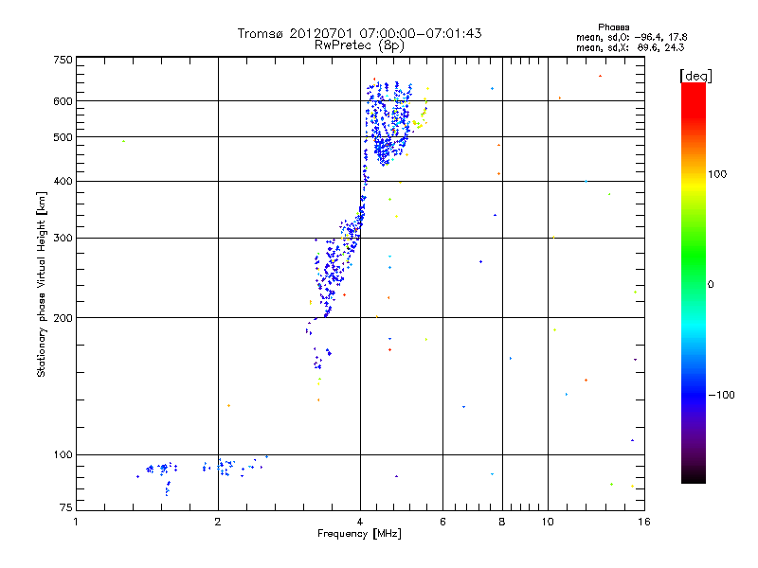Click the x-axis tick label '8'
Image resolution: width=758 pixels, height=568 pixels.
tap(502, 522)
